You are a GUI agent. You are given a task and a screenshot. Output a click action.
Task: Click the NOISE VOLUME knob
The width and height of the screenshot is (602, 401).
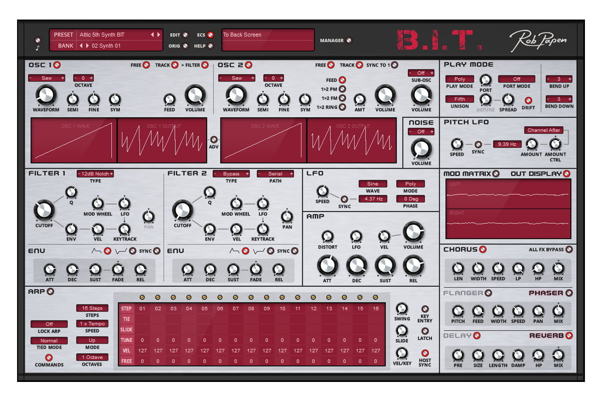(421, 148)
